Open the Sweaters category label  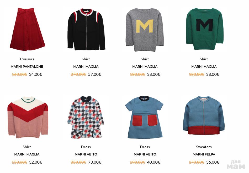(x=204, y=147)
